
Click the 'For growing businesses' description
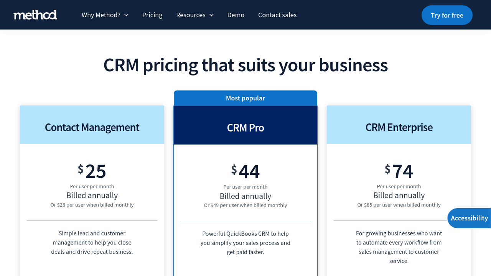[399, 247]
